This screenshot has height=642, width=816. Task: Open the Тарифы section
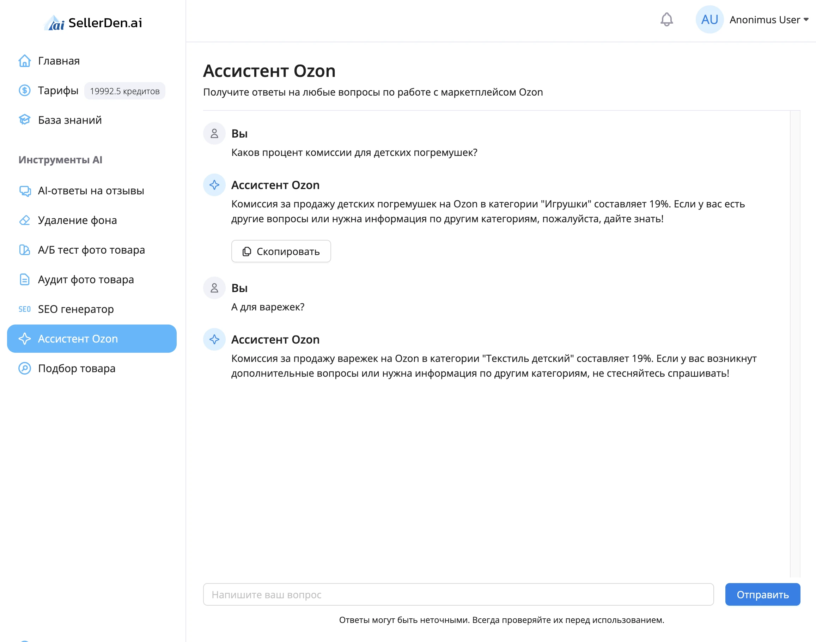coord(58,91)
